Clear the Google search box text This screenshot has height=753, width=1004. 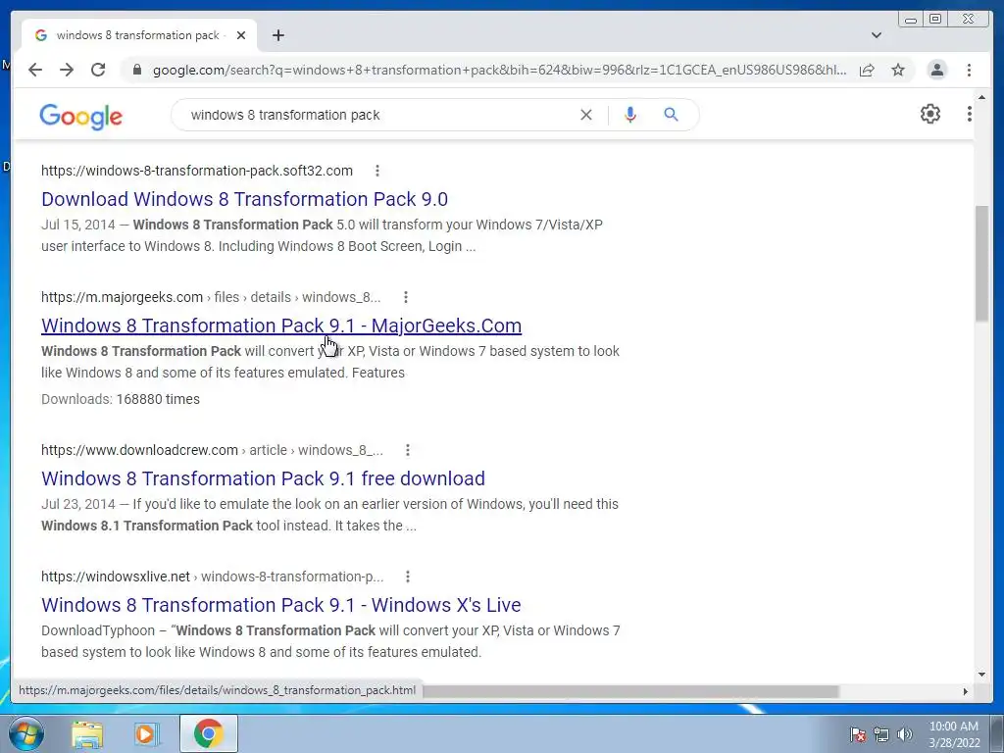click(x=586, y=115)
